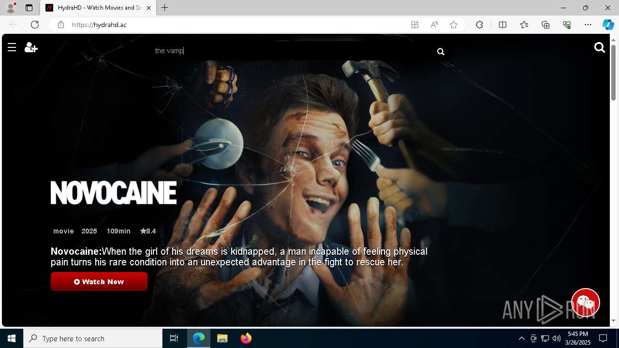Click the Edge icon on the taskbar
The image size is (619, 348).
pyautogui.click(x=199, y=338)
